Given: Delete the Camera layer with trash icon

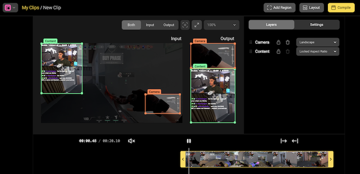Looking at the screenshot, I should [288, 42].
